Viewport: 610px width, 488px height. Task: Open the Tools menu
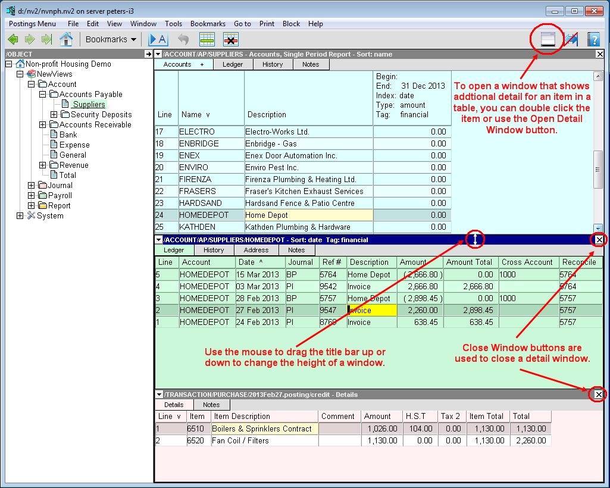click(174, 24)
